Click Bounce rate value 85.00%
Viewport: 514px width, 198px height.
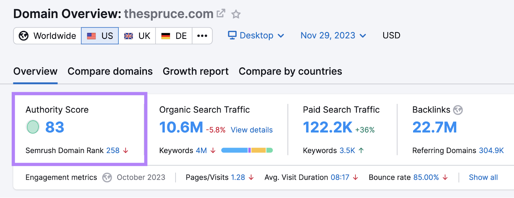click(426, 177)
